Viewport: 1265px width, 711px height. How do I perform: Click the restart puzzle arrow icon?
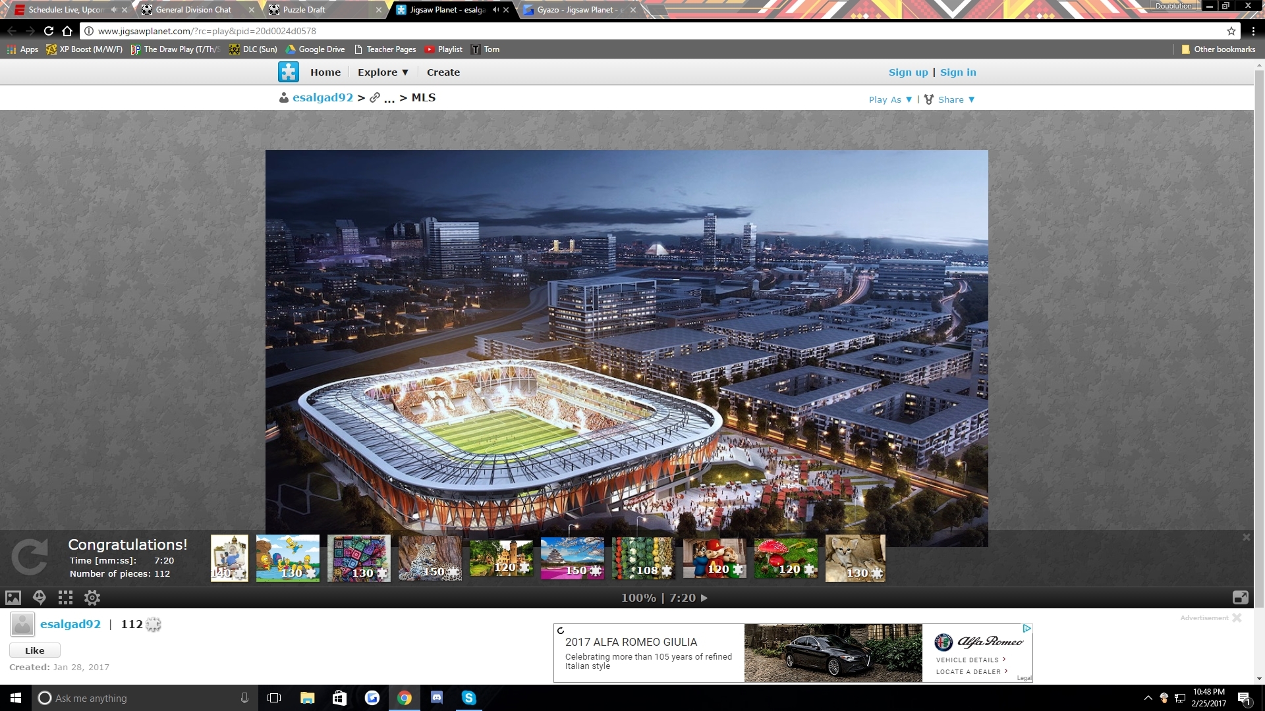click(x=30, y=557)
